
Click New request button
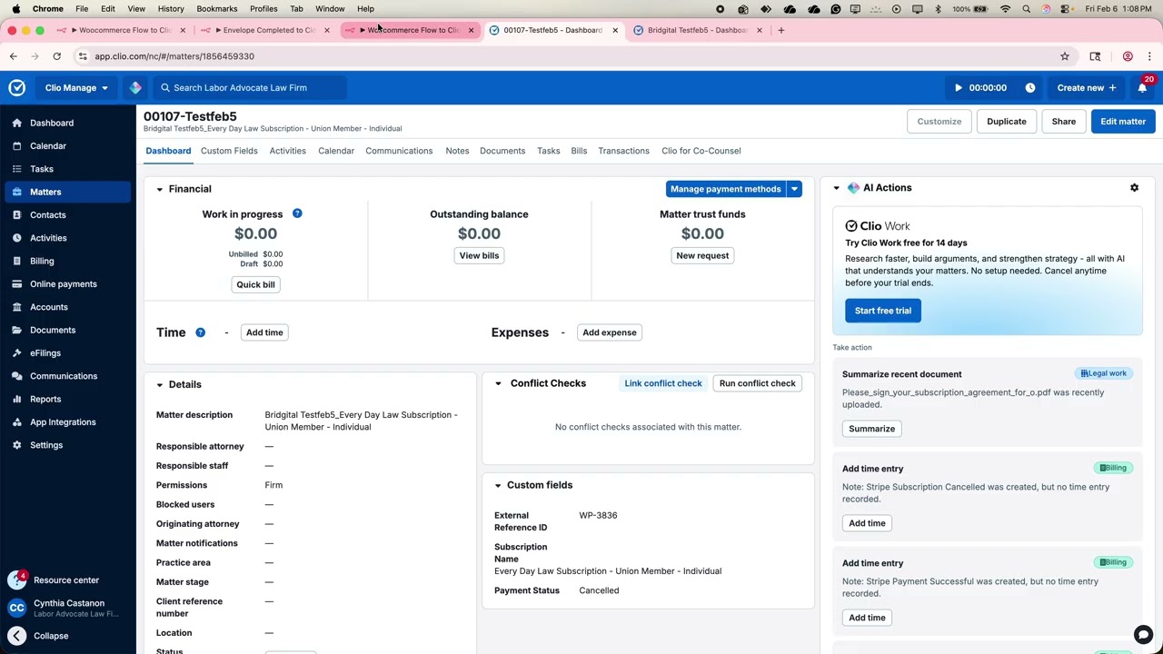point(702,256)
